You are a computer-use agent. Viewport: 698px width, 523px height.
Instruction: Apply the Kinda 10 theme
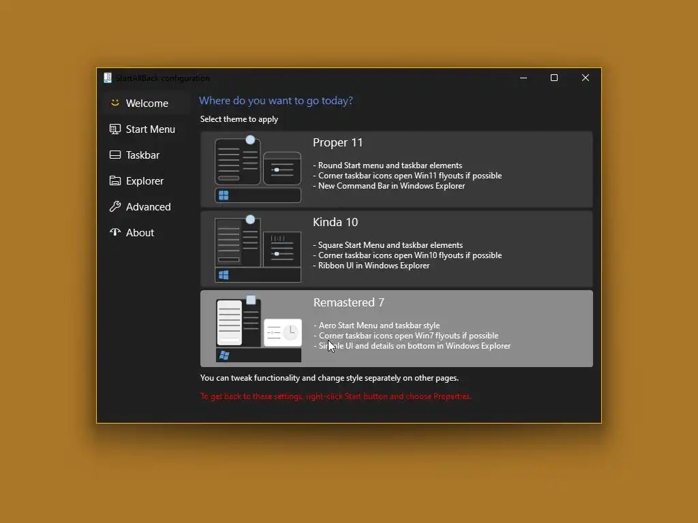(x=396, y=249)
